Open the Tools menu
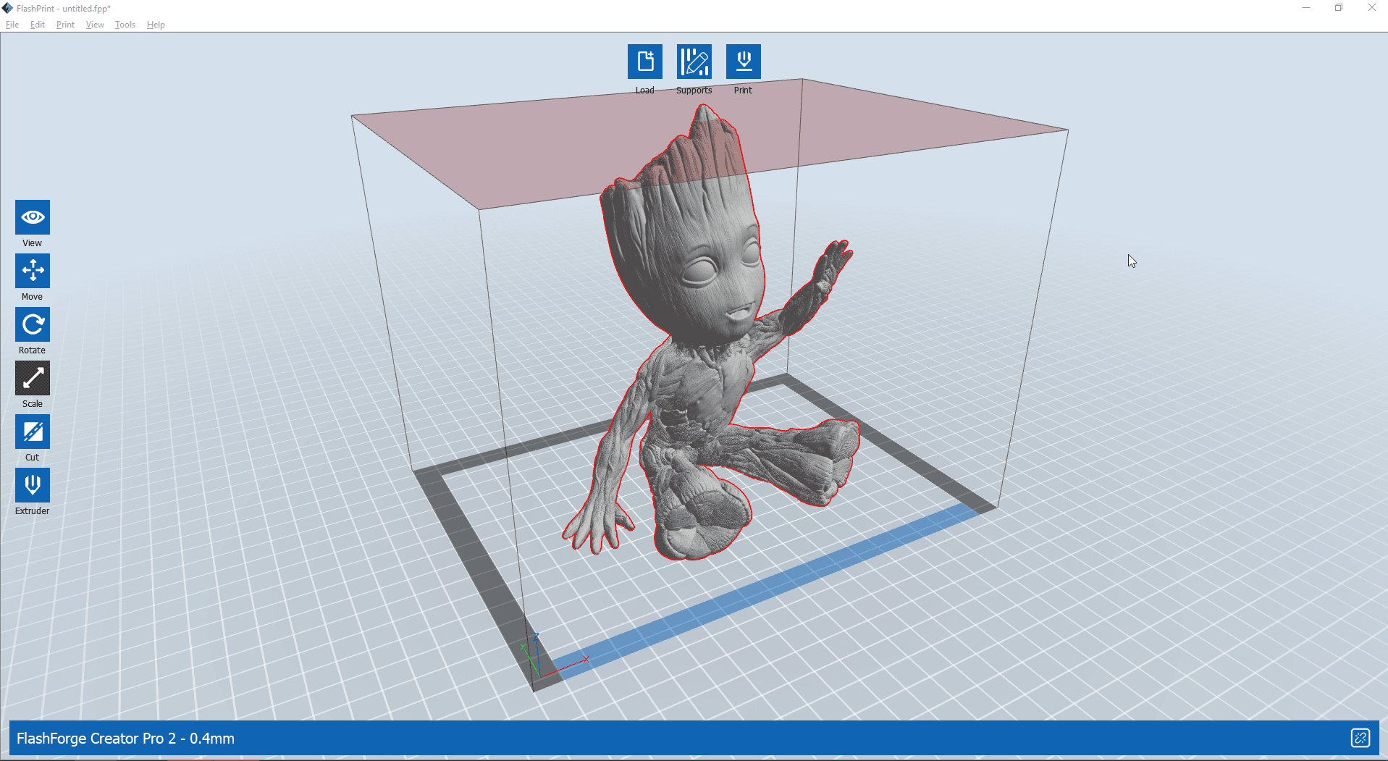 coord(124,24)
